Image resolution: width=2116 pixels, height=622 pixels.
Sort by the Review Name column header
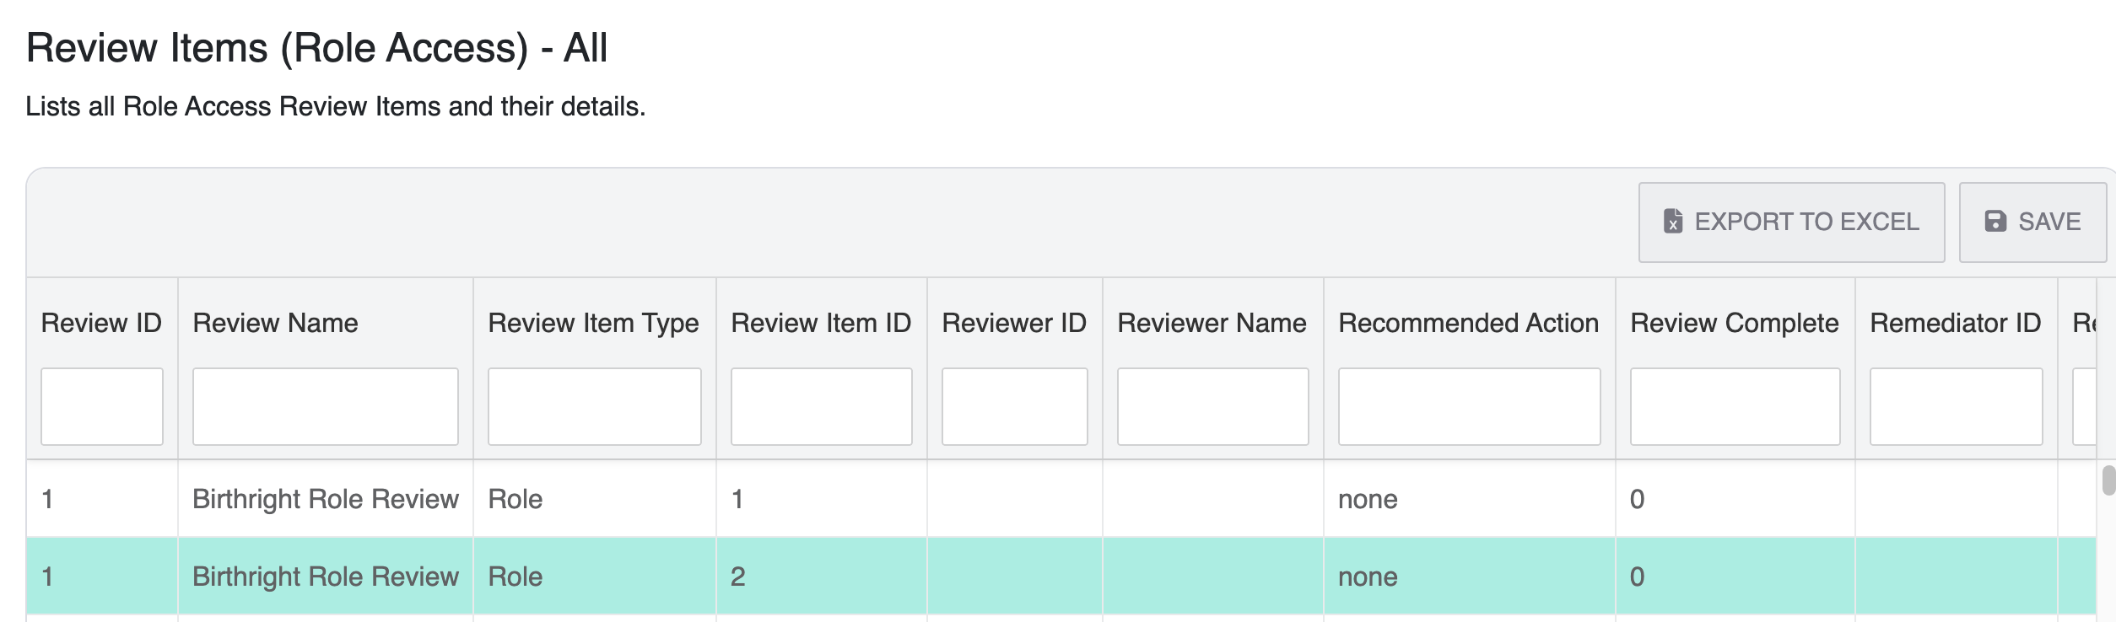(x=275, y=323)
